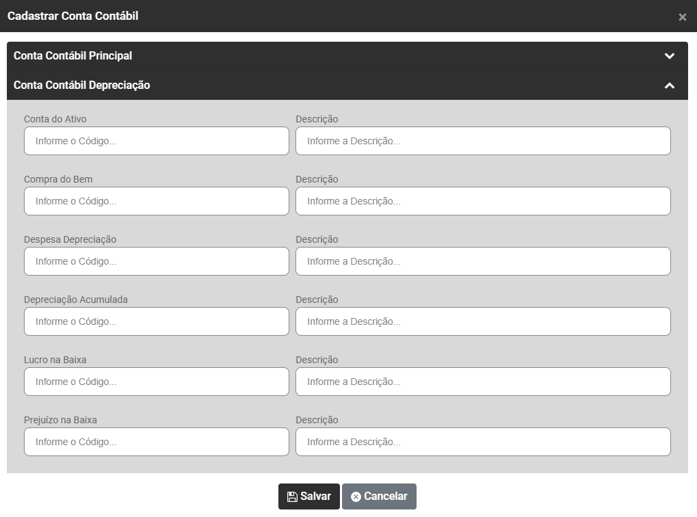Screen dimensions: 697x517
Task: Focus the Conta do Ativo code field
Action: 157,141
